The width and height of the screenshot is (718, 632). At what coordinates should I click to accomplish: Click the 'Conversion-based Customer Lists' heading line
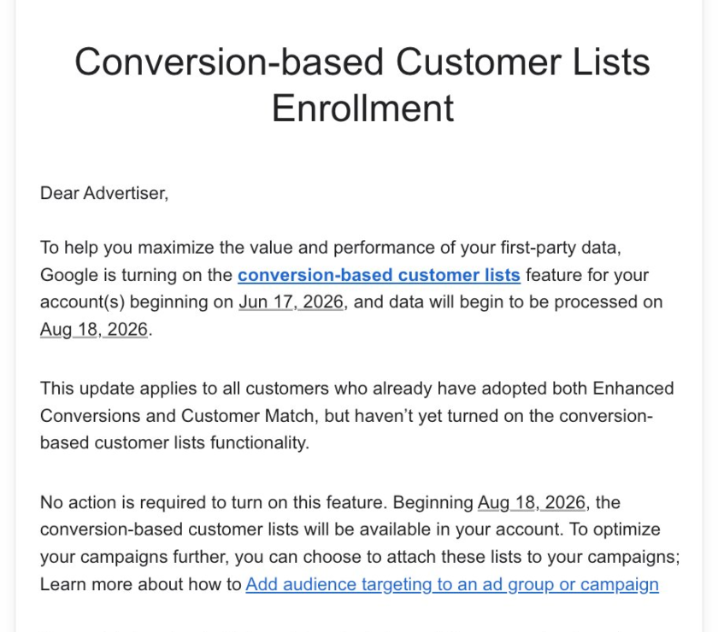(362, 61)
